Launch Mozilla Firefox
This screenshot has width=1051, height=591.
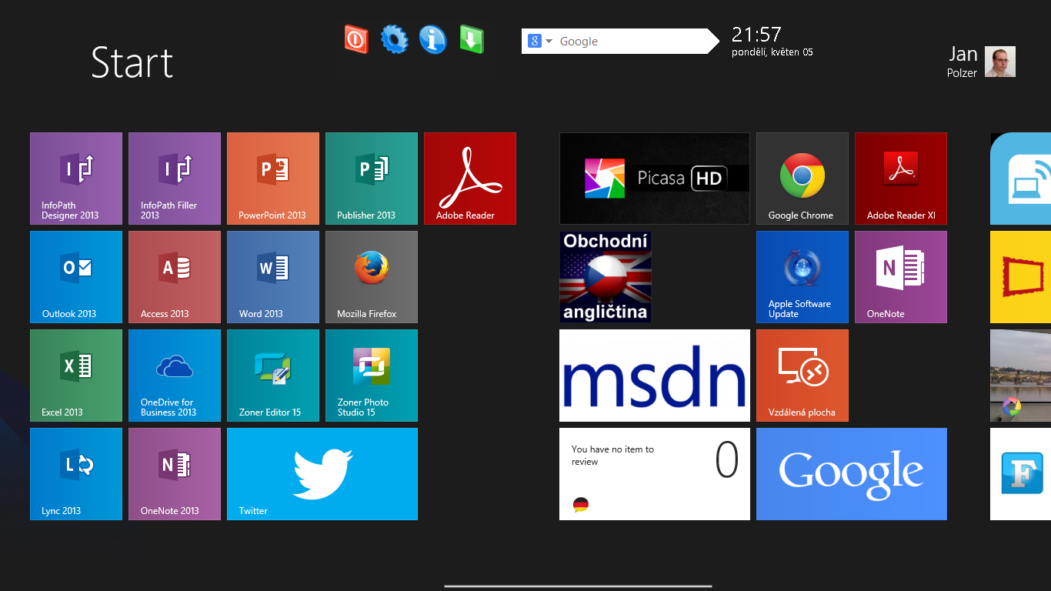tap(372, 277)
